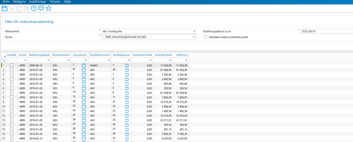Open folder icon beside Verifikationsnr 40

coord(127,70)
